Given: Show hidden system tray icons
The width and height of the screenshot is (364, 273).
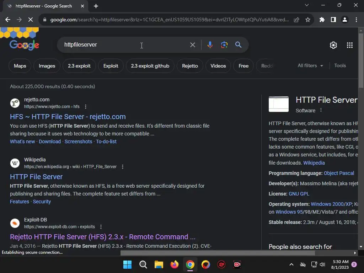Looking at the screenshot, I should [x=291, y=264].
